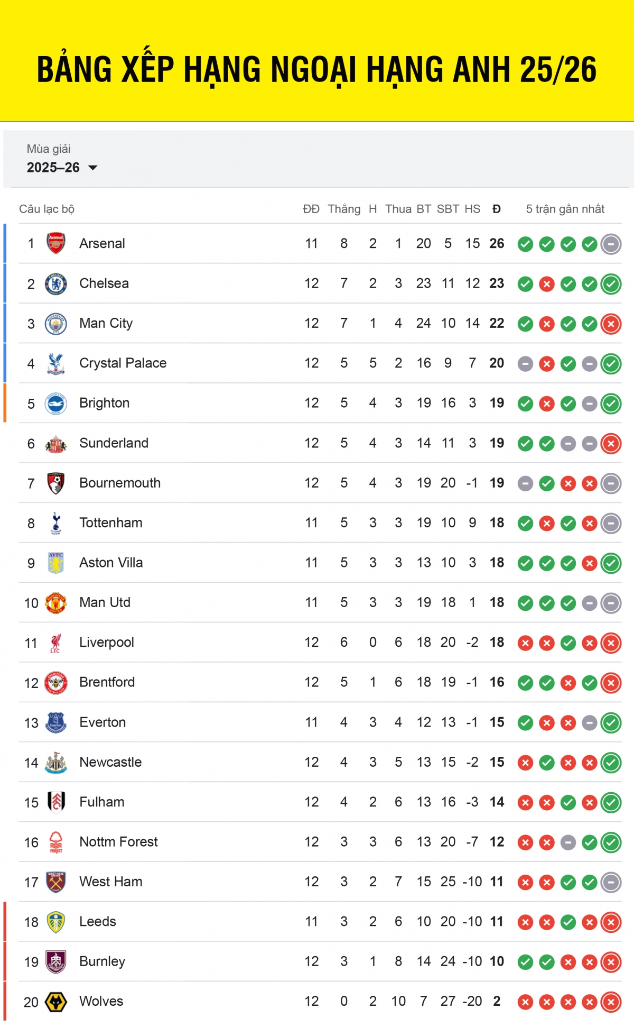Viewport: 634px width, 1027px height.
Task: Click the Tottenham club crest
Action: click(x=56, y=523)
